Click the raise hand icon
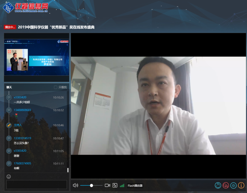This screenshot has width=247, height=193. [218, 185]
